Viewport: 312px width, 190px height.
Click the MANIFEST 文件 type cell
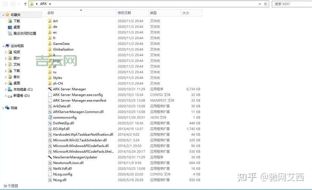tap(162, 100)
